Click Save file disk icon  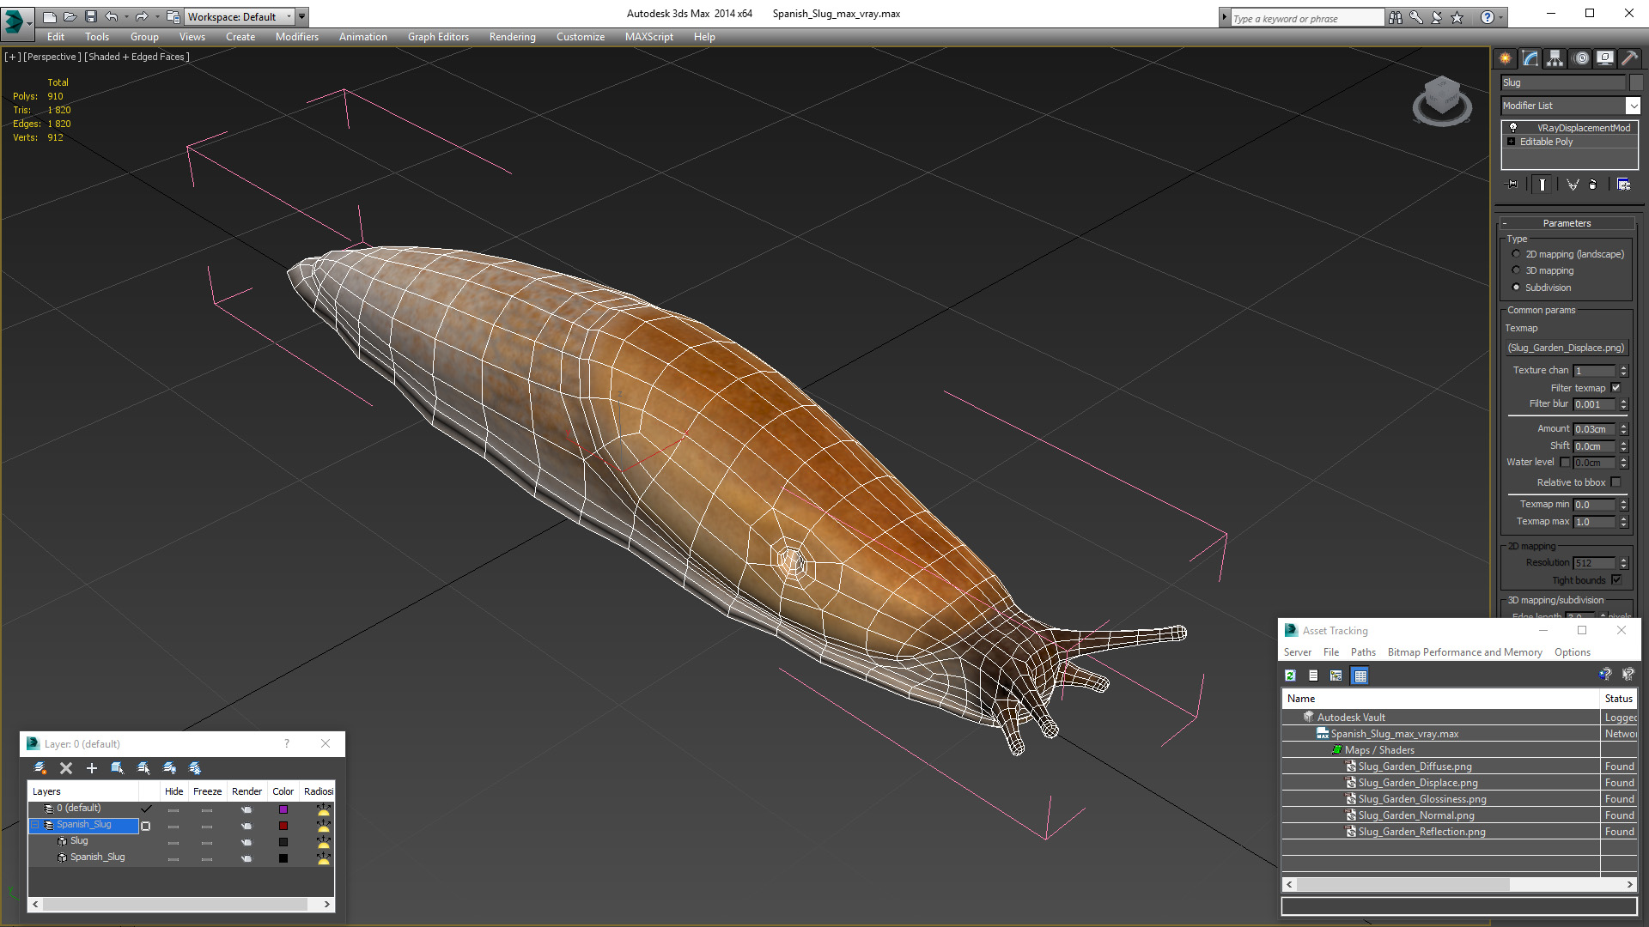(90, 16)
